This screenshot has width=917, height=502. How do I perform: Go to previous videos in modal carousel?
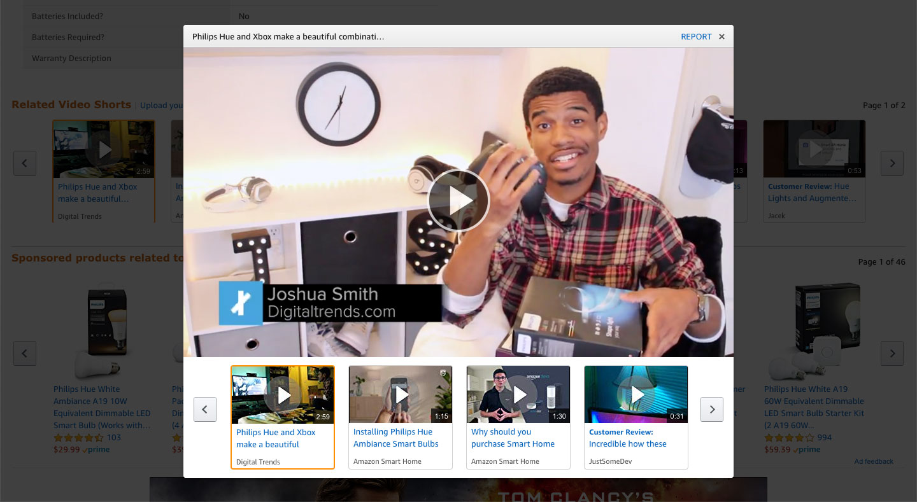(204, 409)
